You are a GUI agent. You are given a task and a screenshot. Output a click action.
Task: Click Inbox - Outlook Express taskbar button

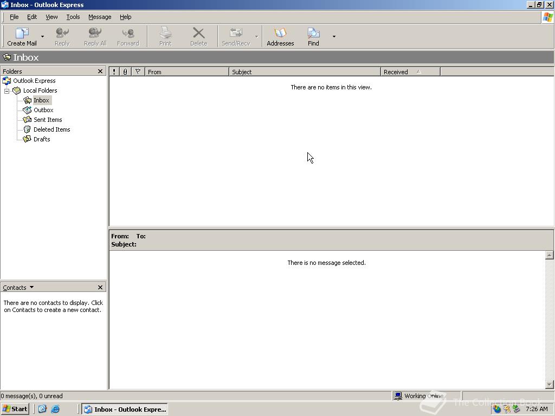click(125, 409)
